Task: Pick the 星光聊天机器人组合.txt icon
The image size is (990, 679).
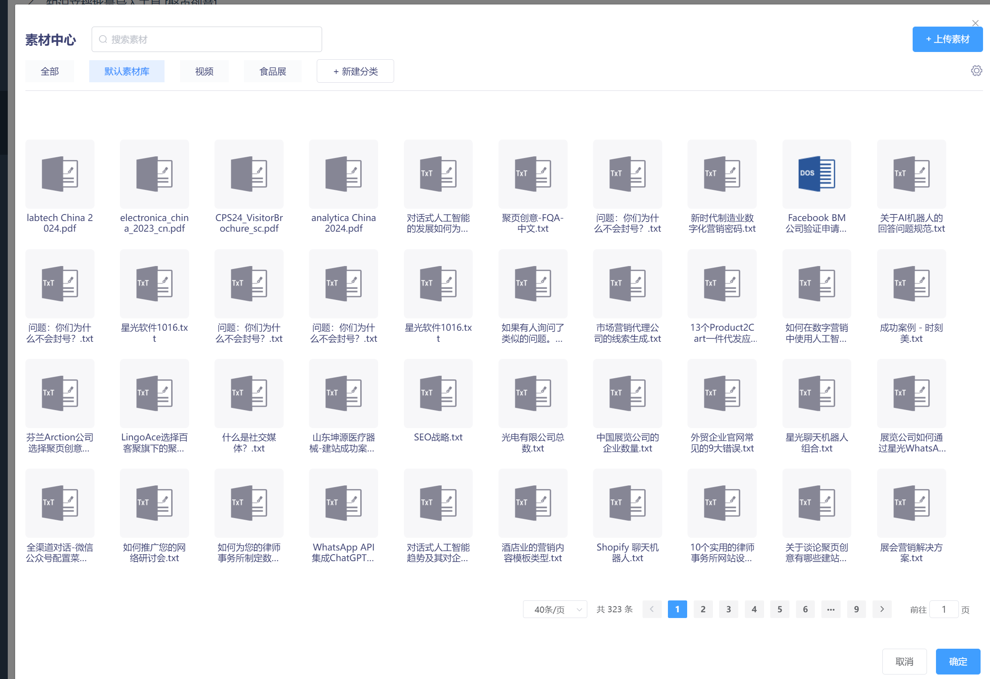Action: (x=816, y=393)
